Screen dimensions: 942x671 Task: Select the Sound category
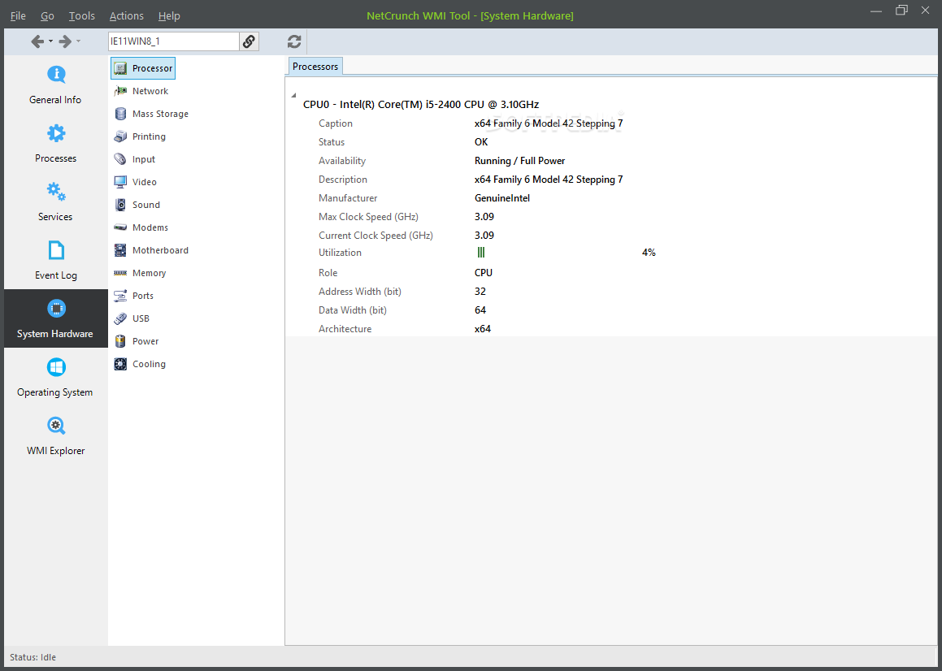tap(137, 205)
